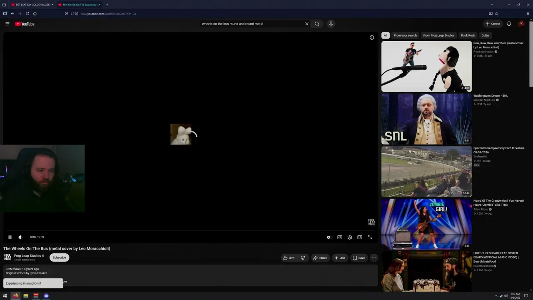Save the video to a playlist
The height and width of the screenshot is (300, 533).
[359, 258]
